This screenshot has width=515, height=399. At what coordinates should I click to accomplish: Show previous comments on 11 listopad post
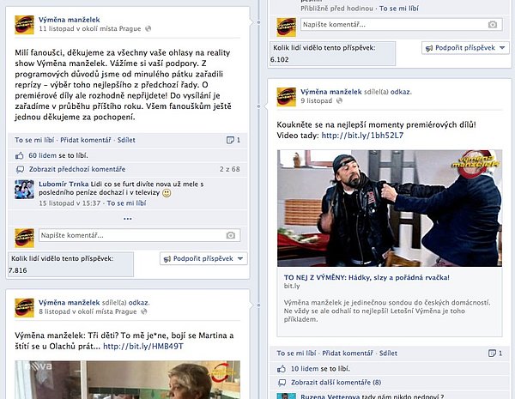pyautogui.click(x=77, y=169)
